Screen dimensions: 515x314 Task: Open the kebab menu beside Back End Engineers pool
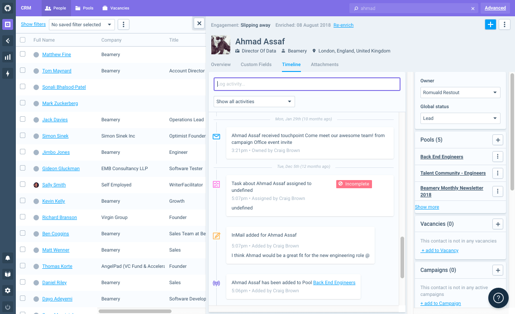(497, 156)
